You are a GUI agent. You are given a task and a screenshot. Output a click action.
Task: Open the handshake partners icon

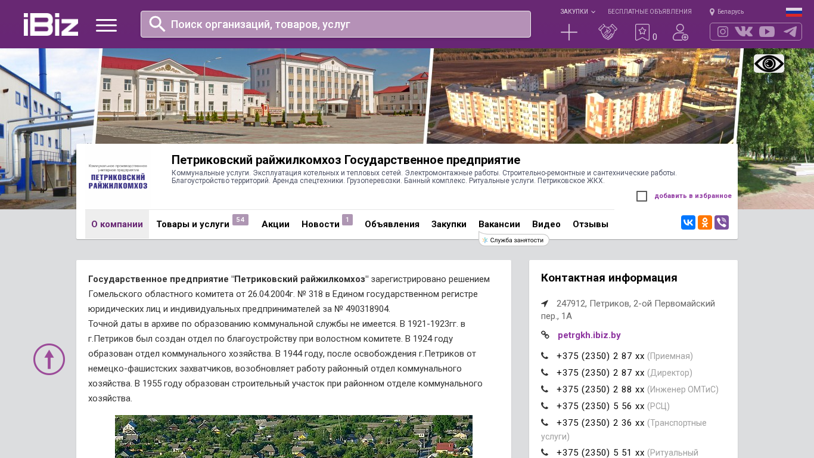click(x=608, y=32)
